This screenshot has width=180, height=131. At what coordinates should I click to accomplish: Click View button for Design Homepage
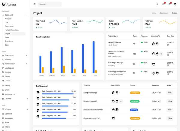coord(170,93)
